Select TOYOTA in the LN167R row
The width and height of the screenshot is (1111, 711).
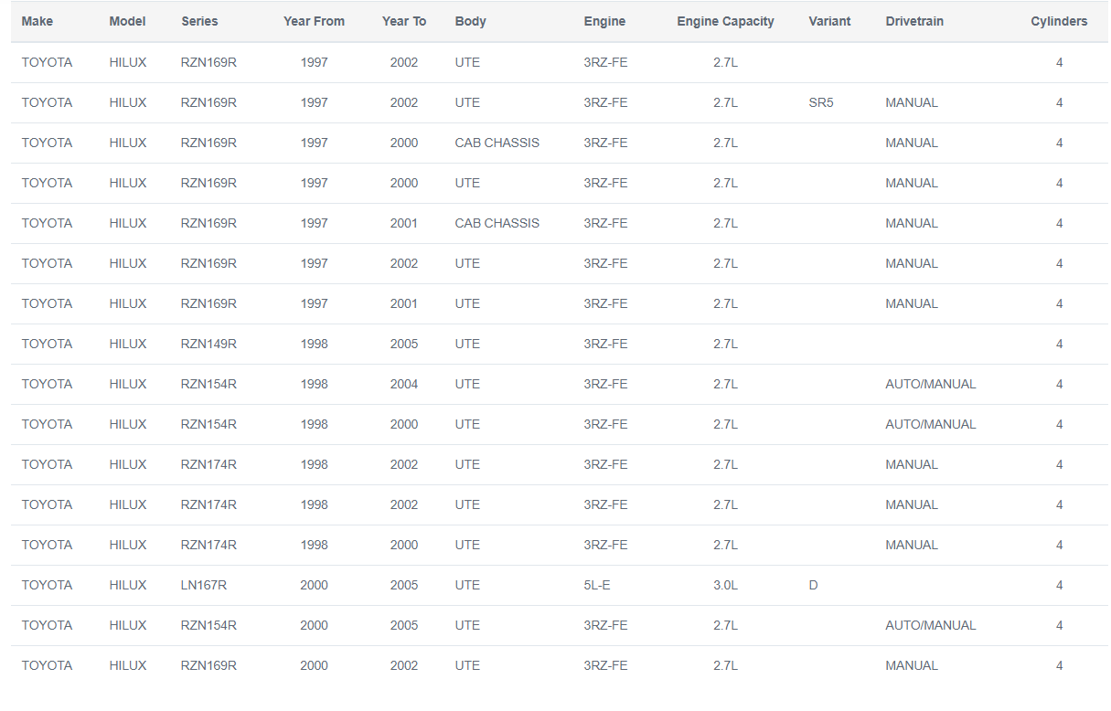pyautogui.click(x=47, y=585)
